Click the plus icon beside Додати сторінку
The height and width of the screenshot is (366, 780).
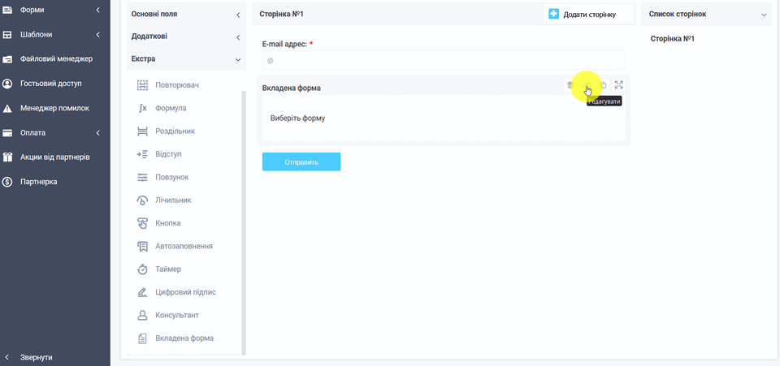click(x=554, y=14)
